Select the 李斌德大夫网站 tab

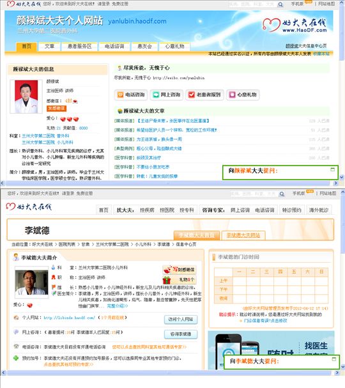click(x=243, y=235)
